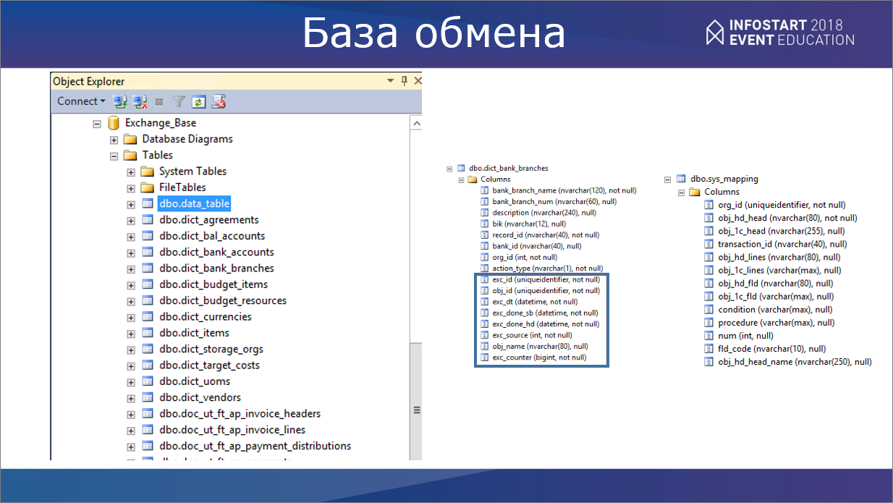Collapse the dbo.sys_mapping table node
The width and height of the screenshot is (893, 503).
pos(668,179)
